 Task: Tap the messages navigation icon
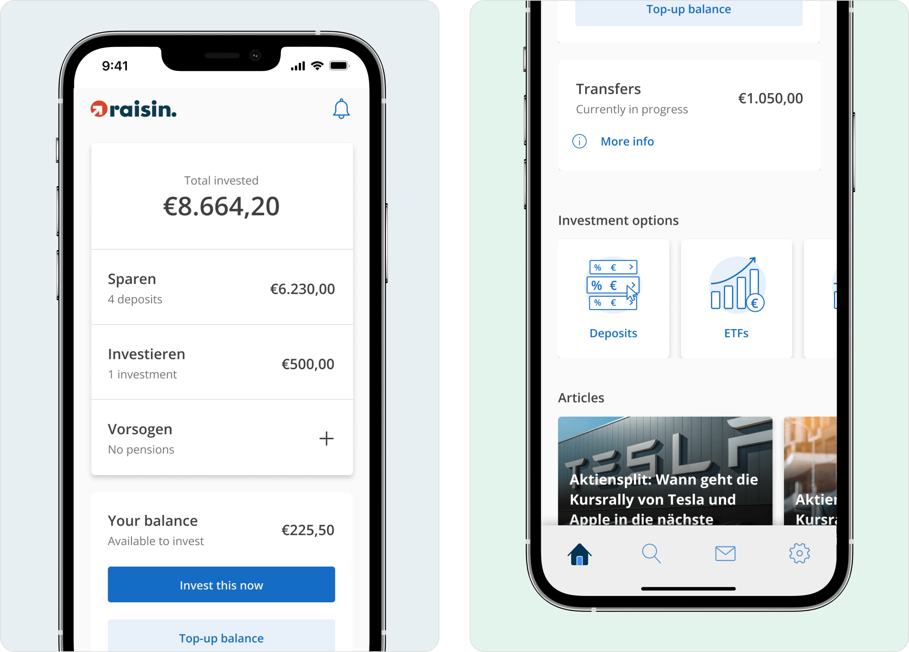tap(726, 554)
